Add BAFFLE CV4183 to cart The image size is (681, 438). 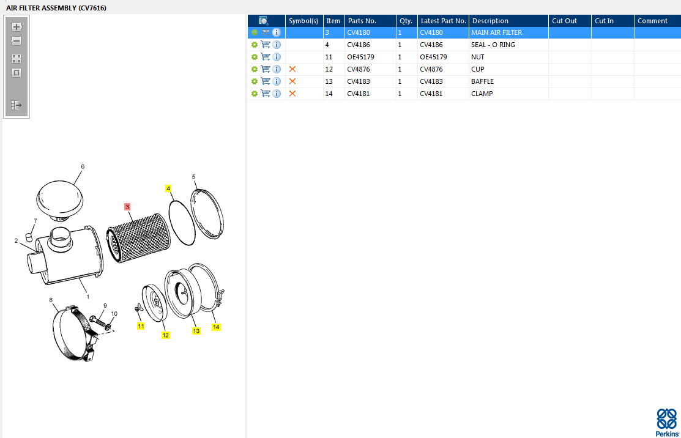pos(266,81)
